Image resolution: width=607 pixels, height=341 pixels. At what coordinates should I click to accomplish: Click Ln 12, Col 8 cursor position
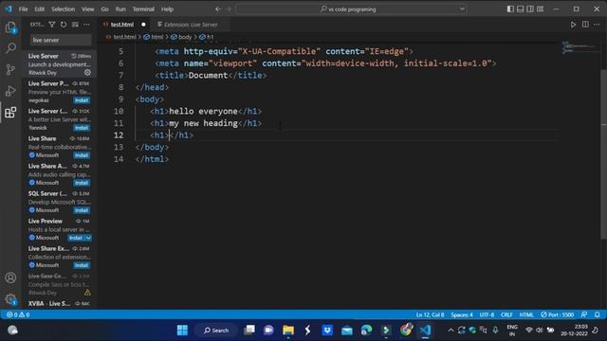coord(430,314)
